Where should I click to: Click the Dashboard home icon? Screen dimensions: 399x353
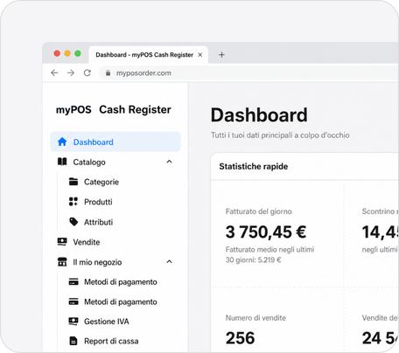[62, 142]
